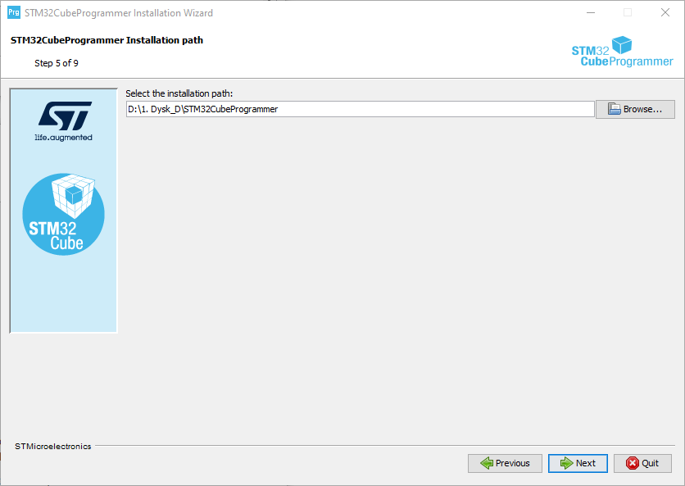The height and width of the screenshot is (486, 685).
Task: Click inside the installation path text field
Action: click(x=359, y=109)
